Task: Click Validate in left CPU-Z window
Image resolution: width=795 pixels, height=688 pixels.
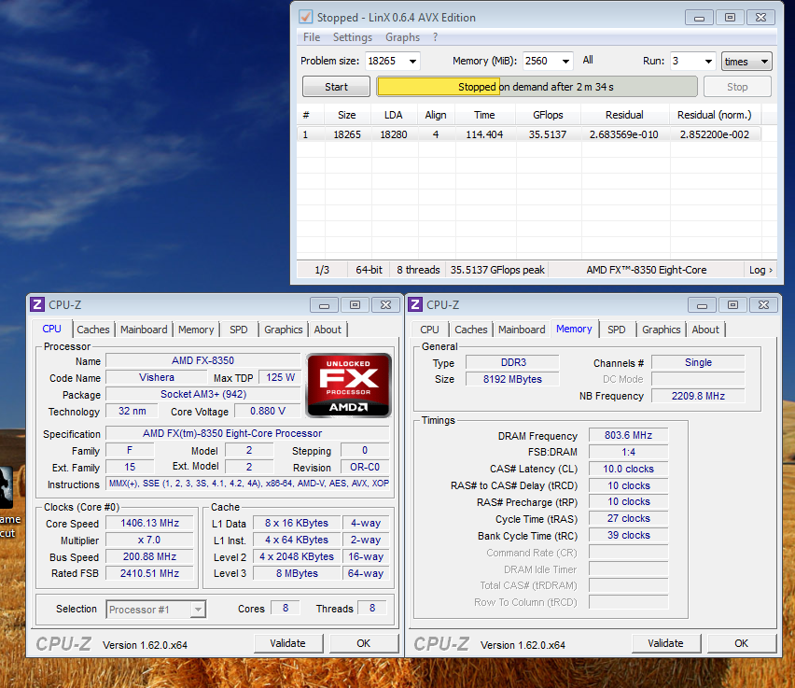Action: pyautogui.click(x=288, y=643)
